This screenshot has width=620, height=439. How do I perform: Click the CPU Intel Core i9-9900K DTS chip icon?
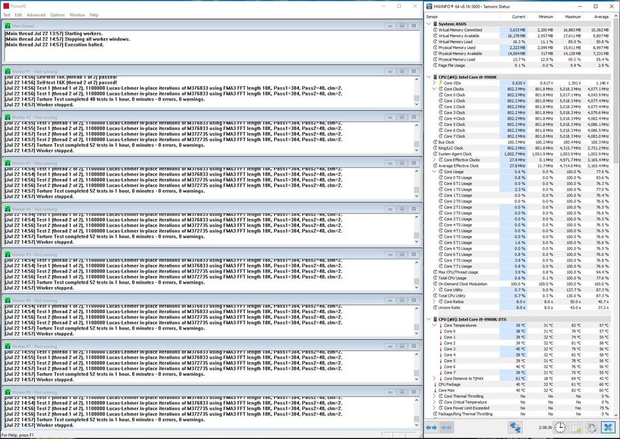[435, 319]
